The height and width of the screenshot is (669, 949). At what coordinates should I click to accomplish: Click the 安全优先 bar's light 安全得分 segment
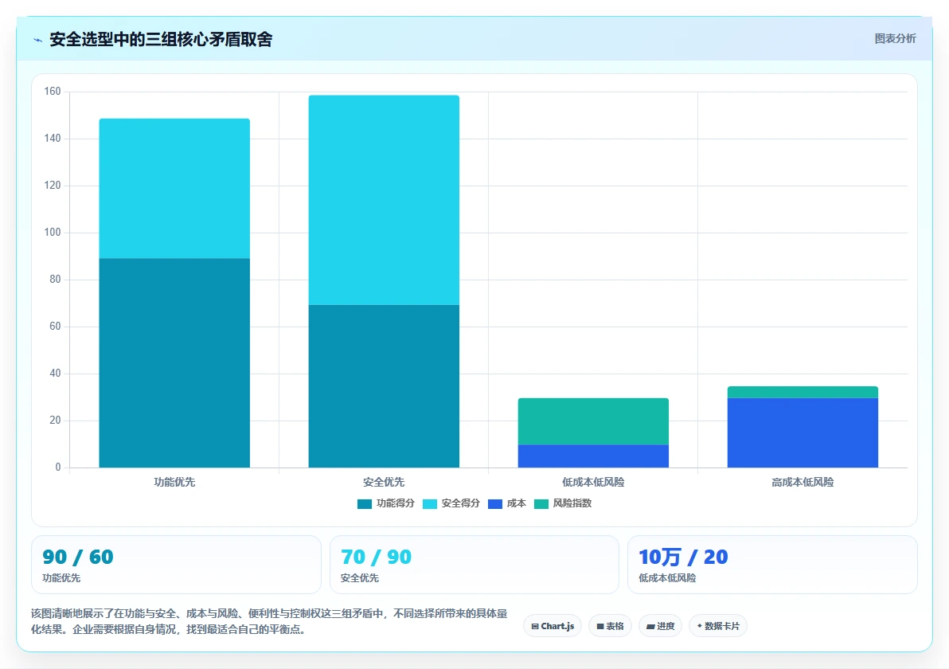coord(384,200)
